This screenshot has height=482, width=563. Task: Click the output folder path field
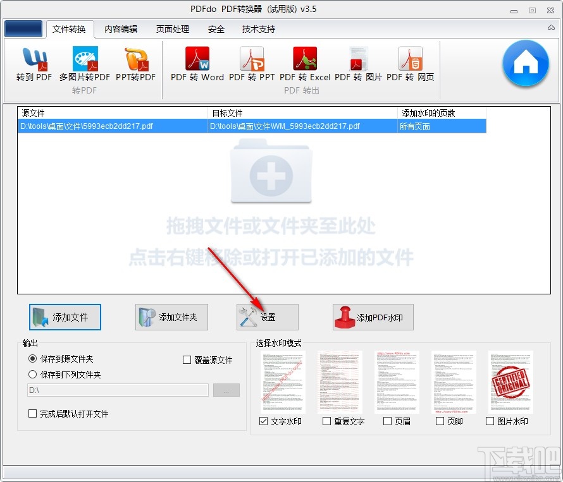[x=118, y=390]
